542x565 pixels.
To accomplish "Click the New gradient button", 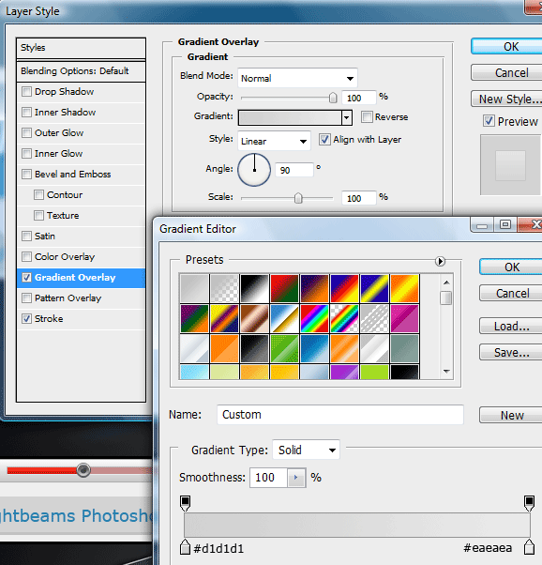I will click(511, 415).
